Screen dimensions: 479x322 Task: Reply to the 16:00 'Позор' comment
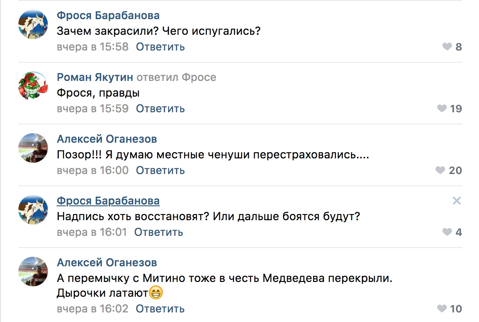160,170
